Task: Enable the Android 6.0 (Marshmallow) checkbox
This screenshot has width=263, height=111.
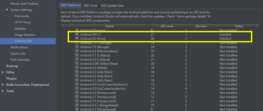Action: [77, 51]
